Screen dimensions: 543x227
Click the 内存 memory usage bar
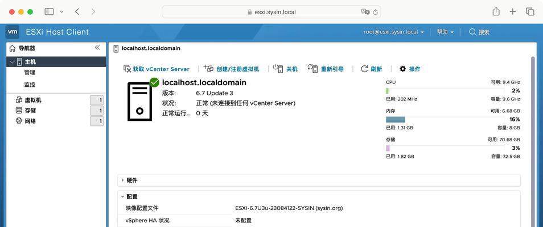tap(445, 120)
